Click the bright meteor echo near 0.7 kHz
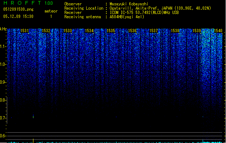226x143 pixels. [x=33, y=116]
